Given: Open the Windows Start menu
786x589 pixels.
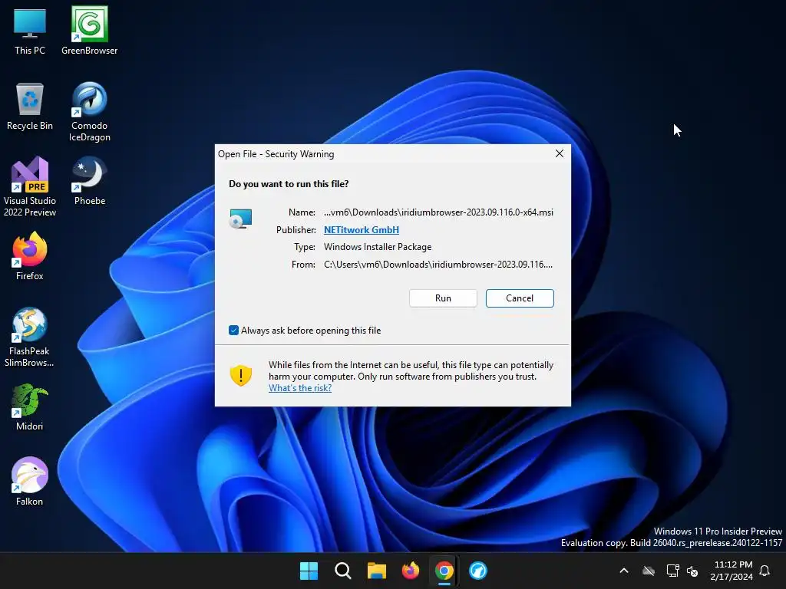Looking at the screenshot, I should coord(309,571).
